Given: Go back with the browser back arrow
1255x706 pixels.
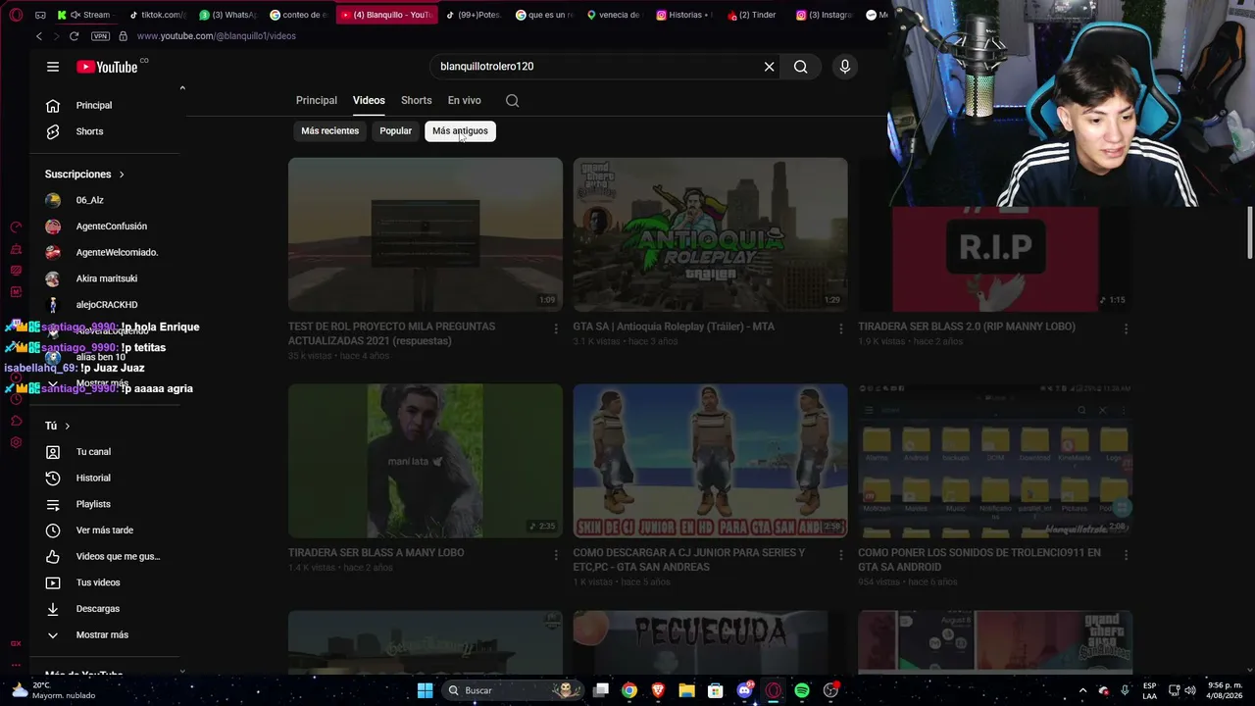Looking at the screenshot, I should tap(39, 36).
